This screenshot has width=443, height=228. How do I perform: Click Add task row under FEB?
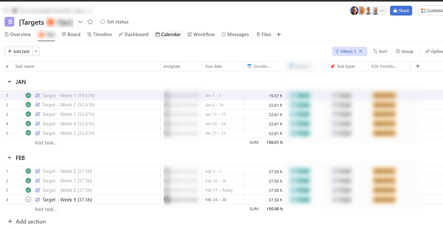coord(46,209)
